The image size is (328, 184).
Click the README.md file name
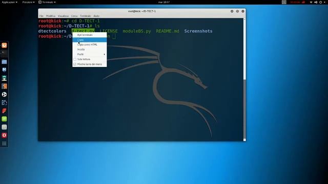[x=168, y=31]
